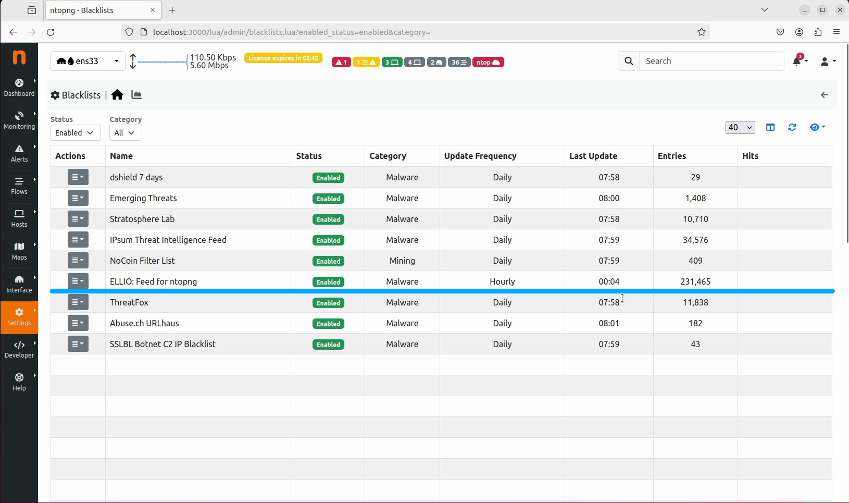Screen dimensions: 849x503
Task: Refresh the blacklists table
Action: pos(792,127)
